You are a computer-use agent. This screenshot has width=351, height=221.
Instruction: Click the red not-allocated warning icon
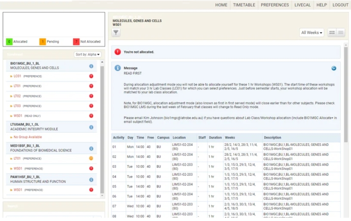tap(118, 52)
